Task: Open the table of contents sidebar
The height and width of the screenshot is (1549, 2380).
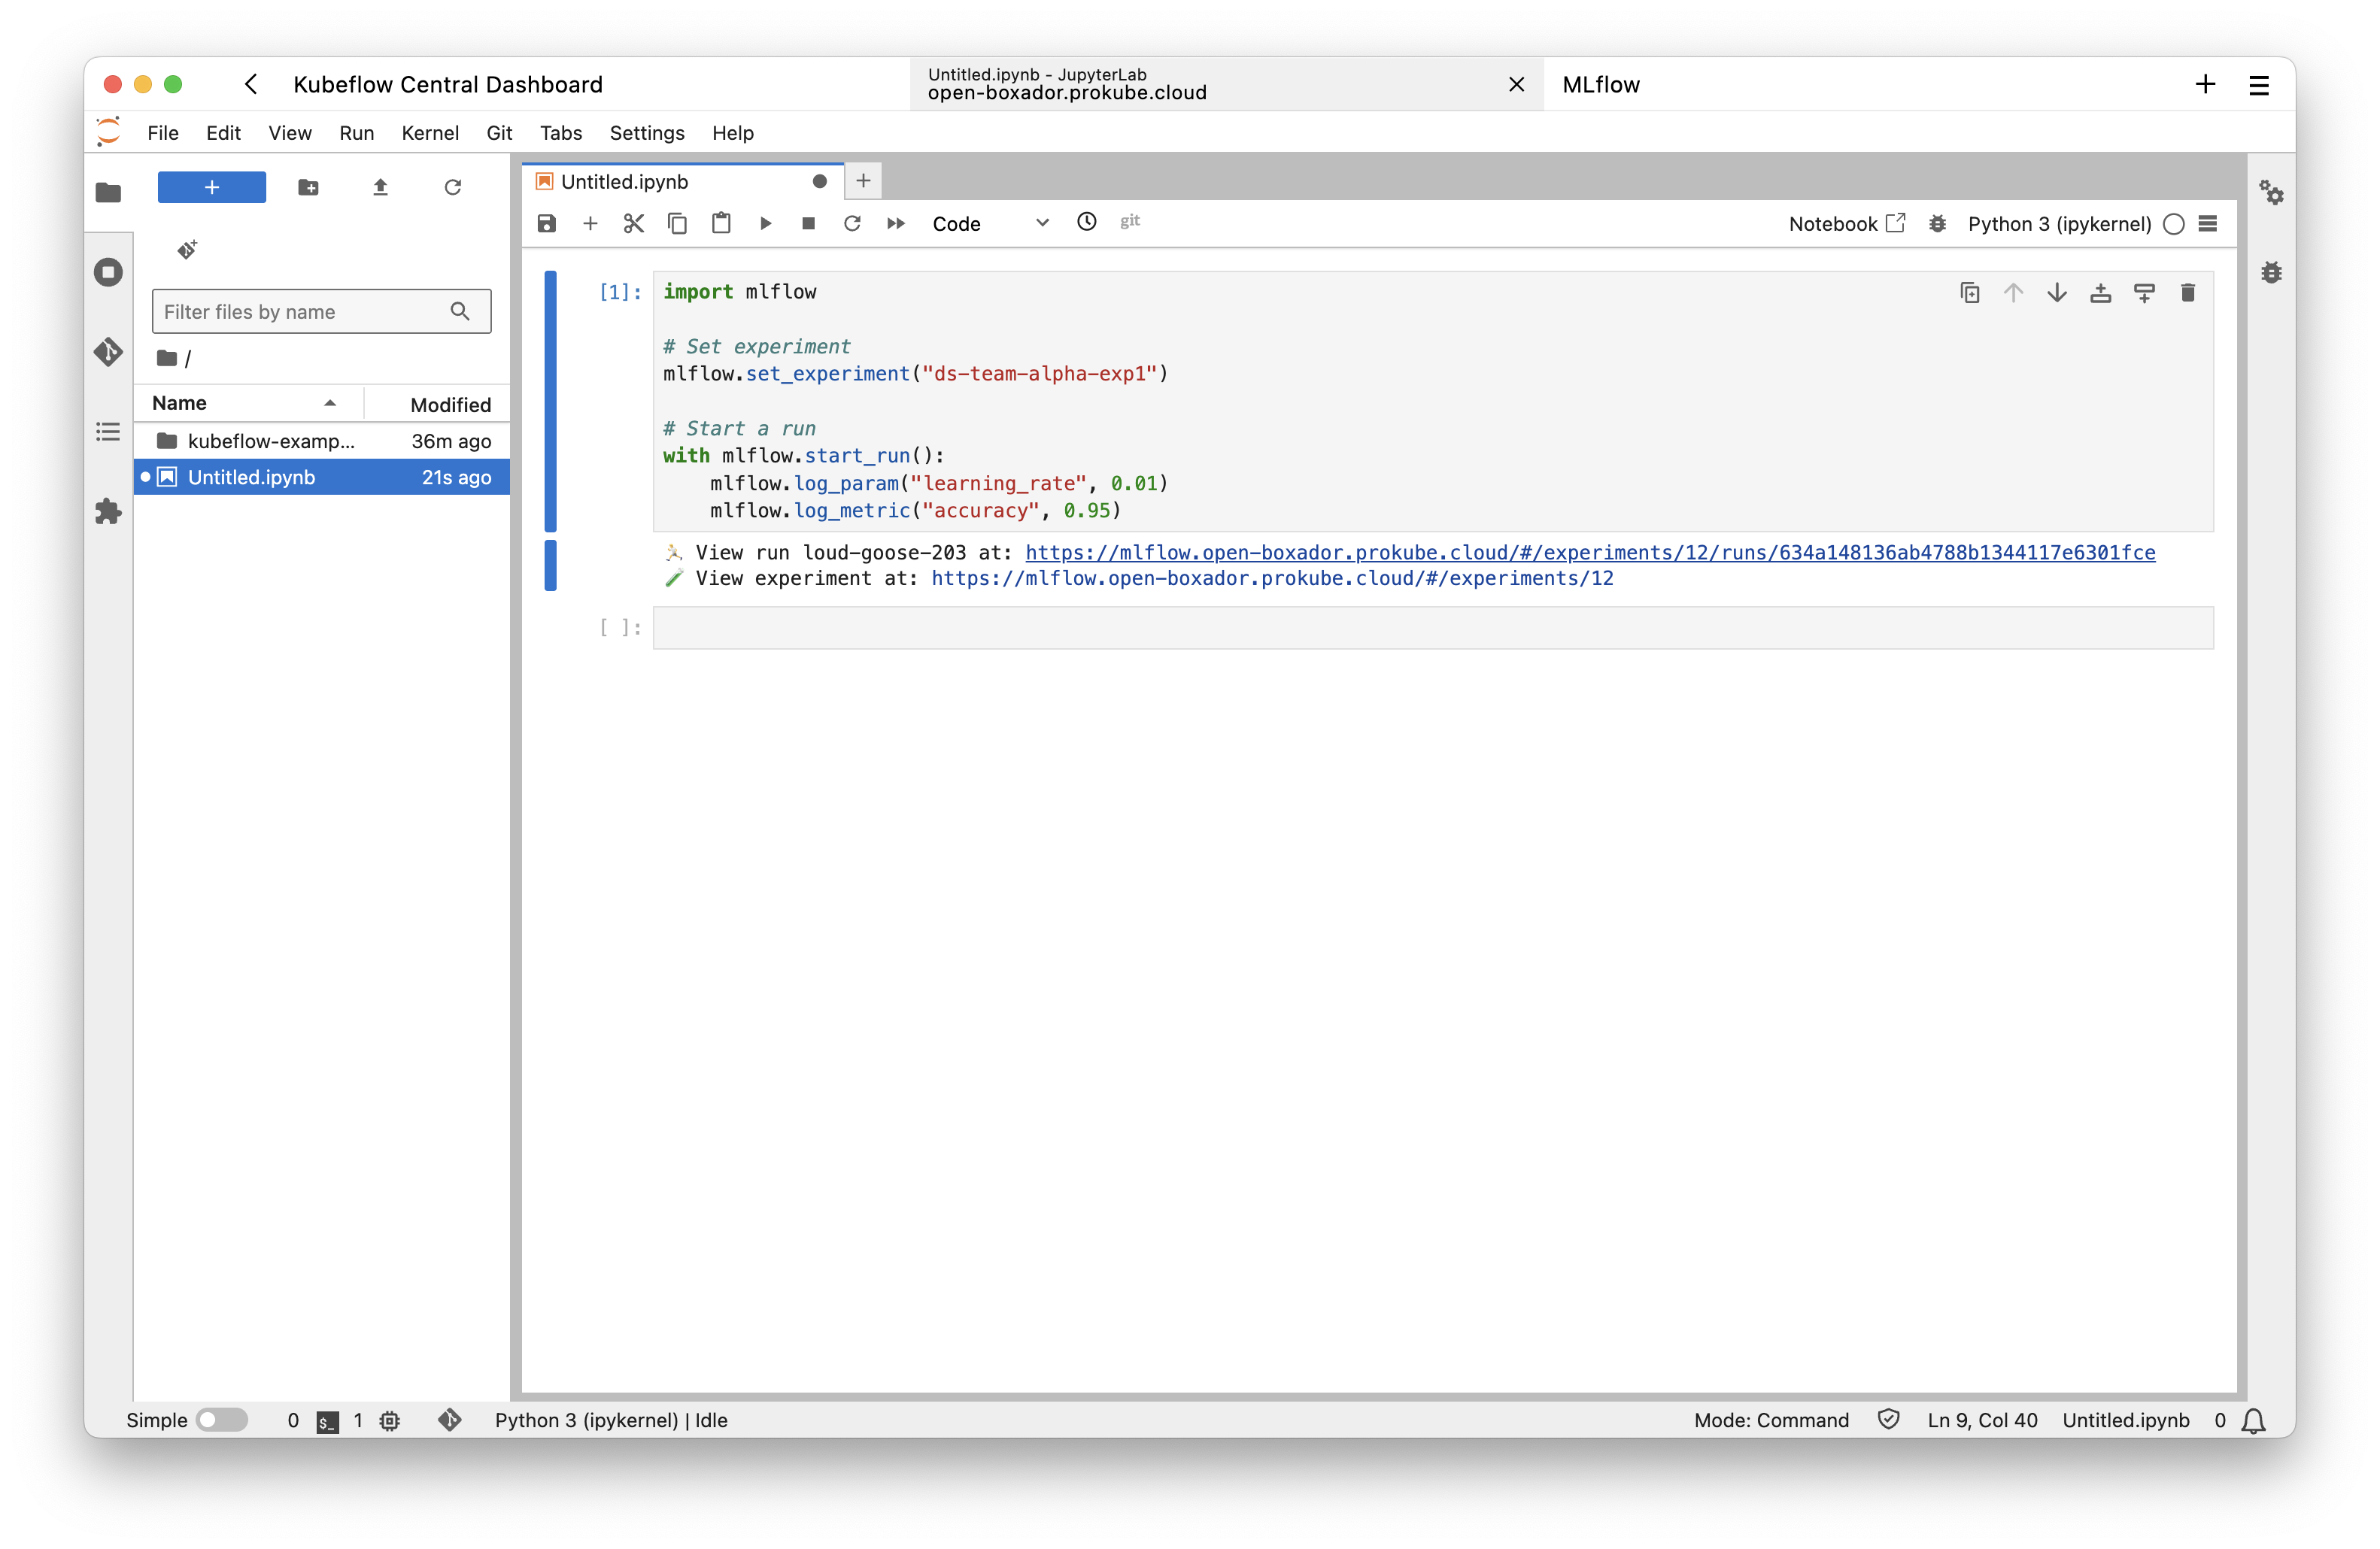Action: 108,432
